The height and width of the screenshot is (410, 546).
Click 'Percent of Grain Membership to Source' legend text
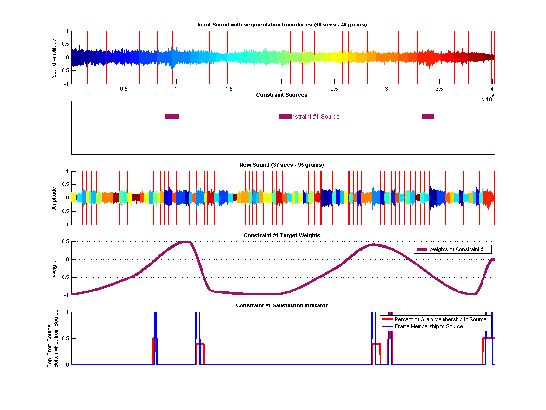(440, 319)
